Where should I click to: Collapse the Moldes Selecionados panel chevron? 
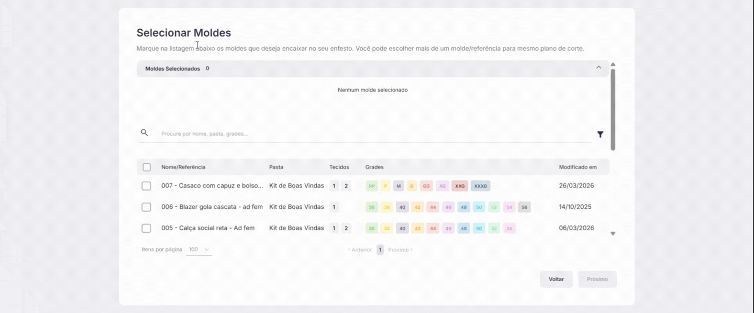click(598, 68)
